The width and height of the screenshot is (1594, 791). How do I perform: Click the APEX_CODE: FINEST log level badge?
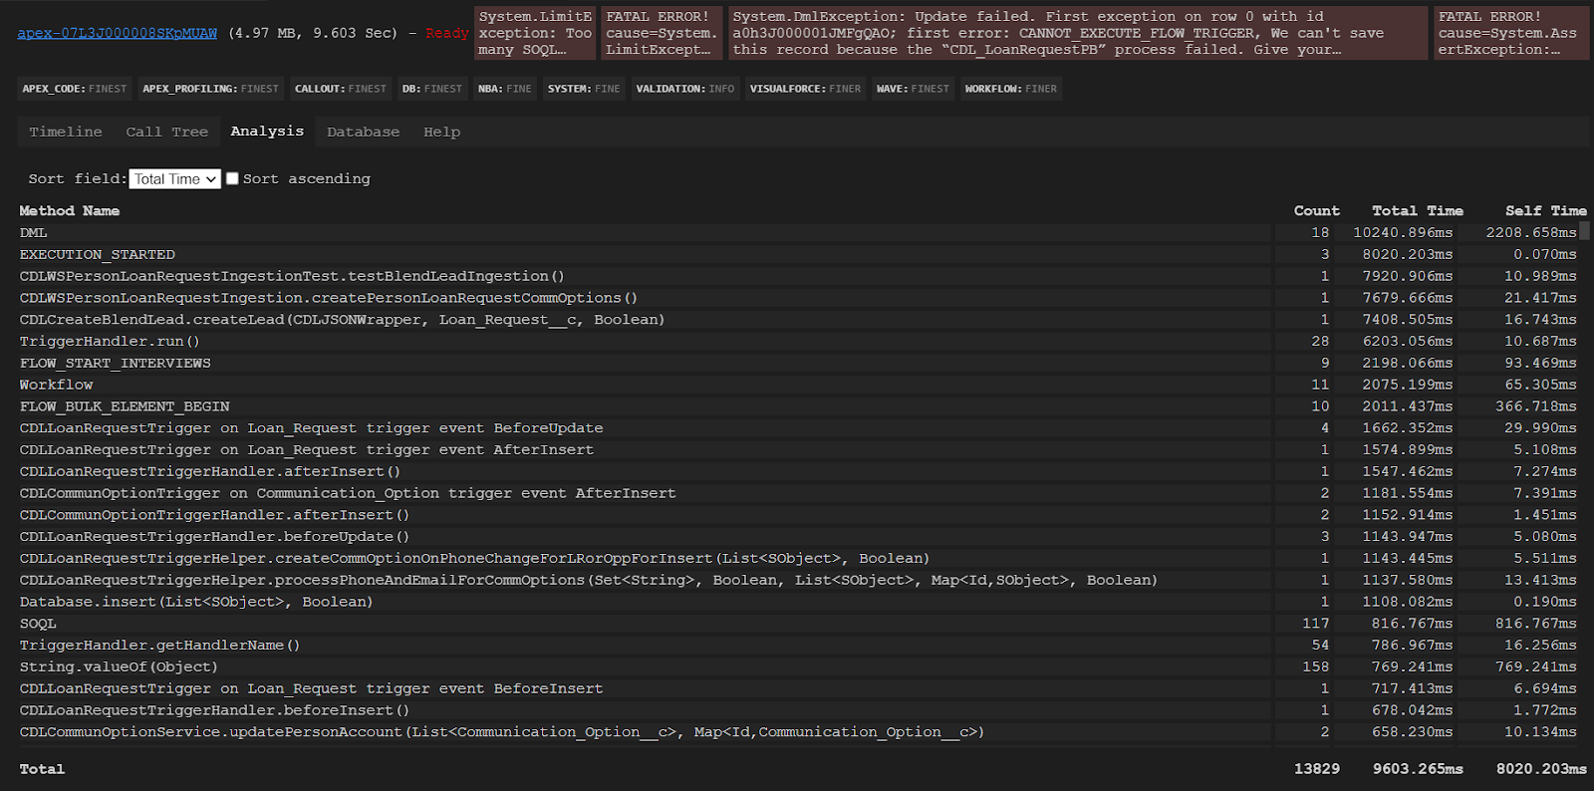[x=75, y=89]
